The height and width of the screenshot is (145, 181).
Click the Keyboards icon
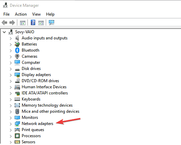click(x=17, y=99)
